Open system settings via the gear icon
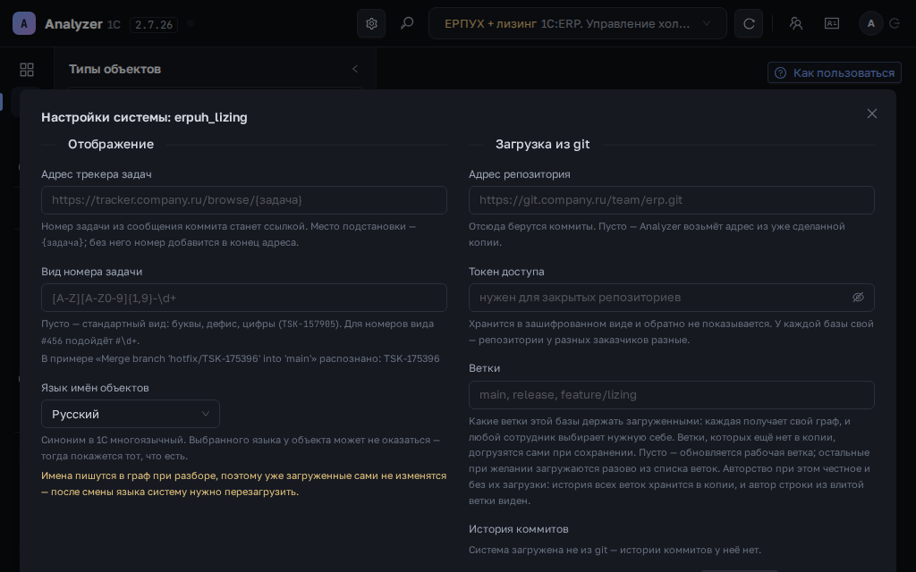 pos(371,23)
